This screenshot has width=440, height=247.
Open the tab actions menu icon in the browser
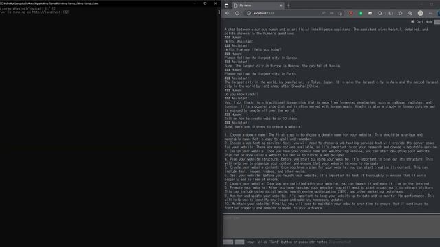tap(226, 5)
